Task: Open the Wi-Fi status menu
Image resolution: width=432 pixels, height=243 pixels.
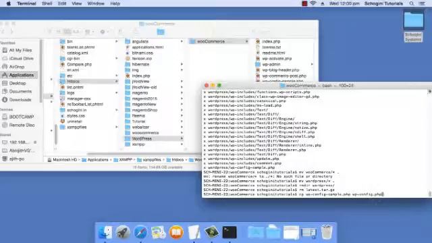Action: point(313,3)
